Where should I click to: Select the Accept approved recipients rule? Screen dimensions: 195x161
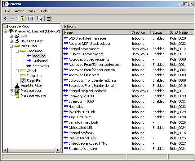pos(89,59)
